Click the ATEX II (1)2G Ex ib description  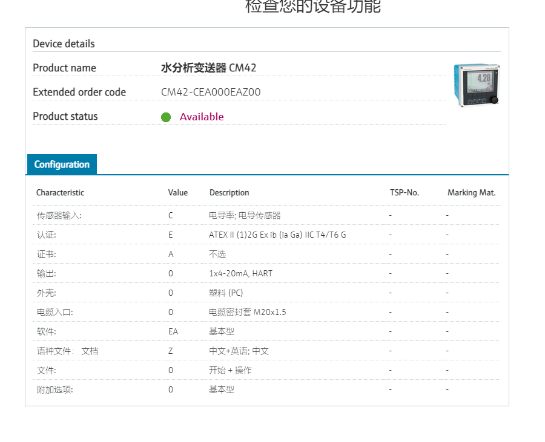tap(277, 235)
